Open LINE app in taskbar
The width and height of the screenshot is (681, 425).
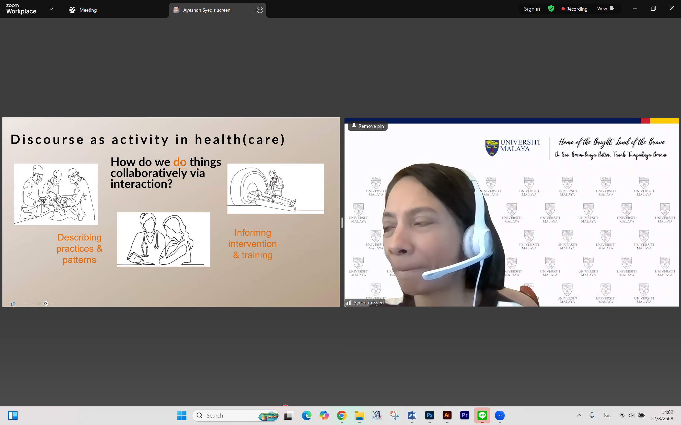tap(482, 415)
